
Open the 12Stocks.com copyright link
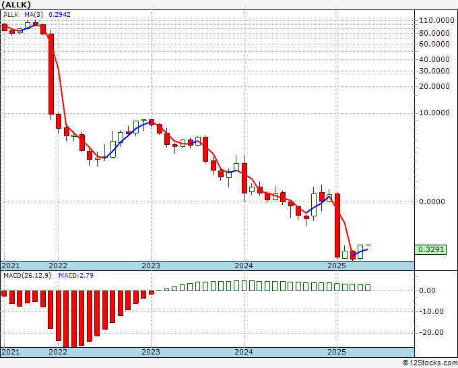pyautogui.click(x=430, y=363)
